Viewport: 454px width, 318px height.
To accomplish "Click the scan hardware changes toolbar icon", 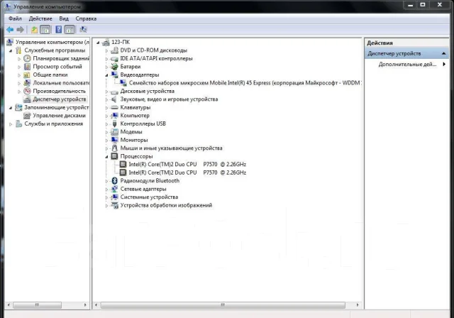I will 84,30.
